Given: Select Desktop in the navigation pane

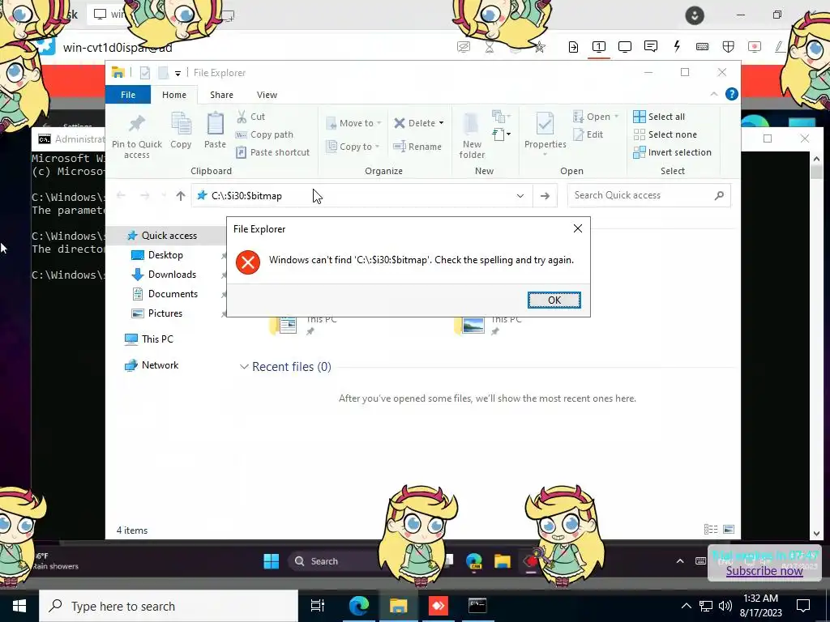Looking at the screenshot, I should pos(165,255).
